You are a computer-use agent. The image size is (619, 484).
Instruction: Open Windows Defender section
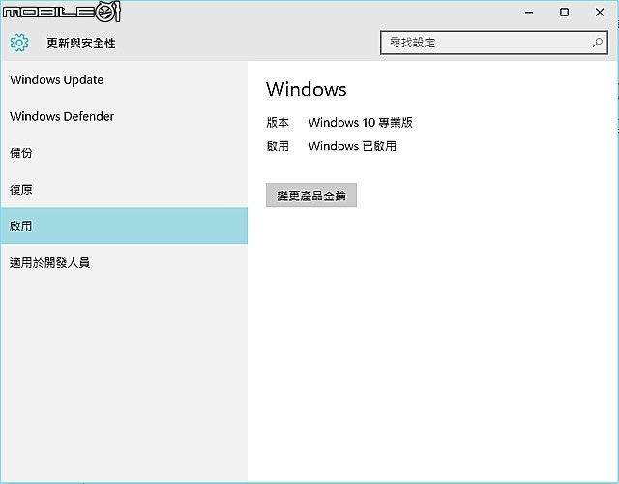(x=124, y=116)
